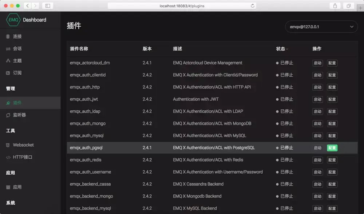The height and width of the screenshot is (214, 364).
Task: Toggle the Safari sidebar button
Action: pyautogui.click(x=48, y=5)
